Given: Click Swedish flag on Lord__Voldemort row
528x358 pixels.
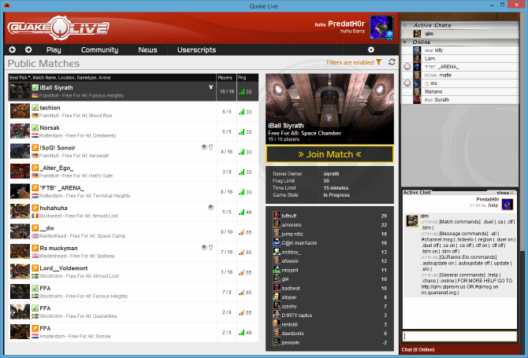Looking at the screenshot, I should point(35,276).
